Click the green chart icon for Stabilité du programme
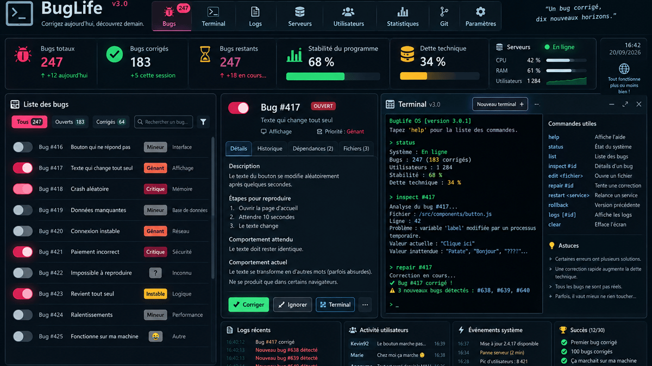 click(x=294, y=55)
